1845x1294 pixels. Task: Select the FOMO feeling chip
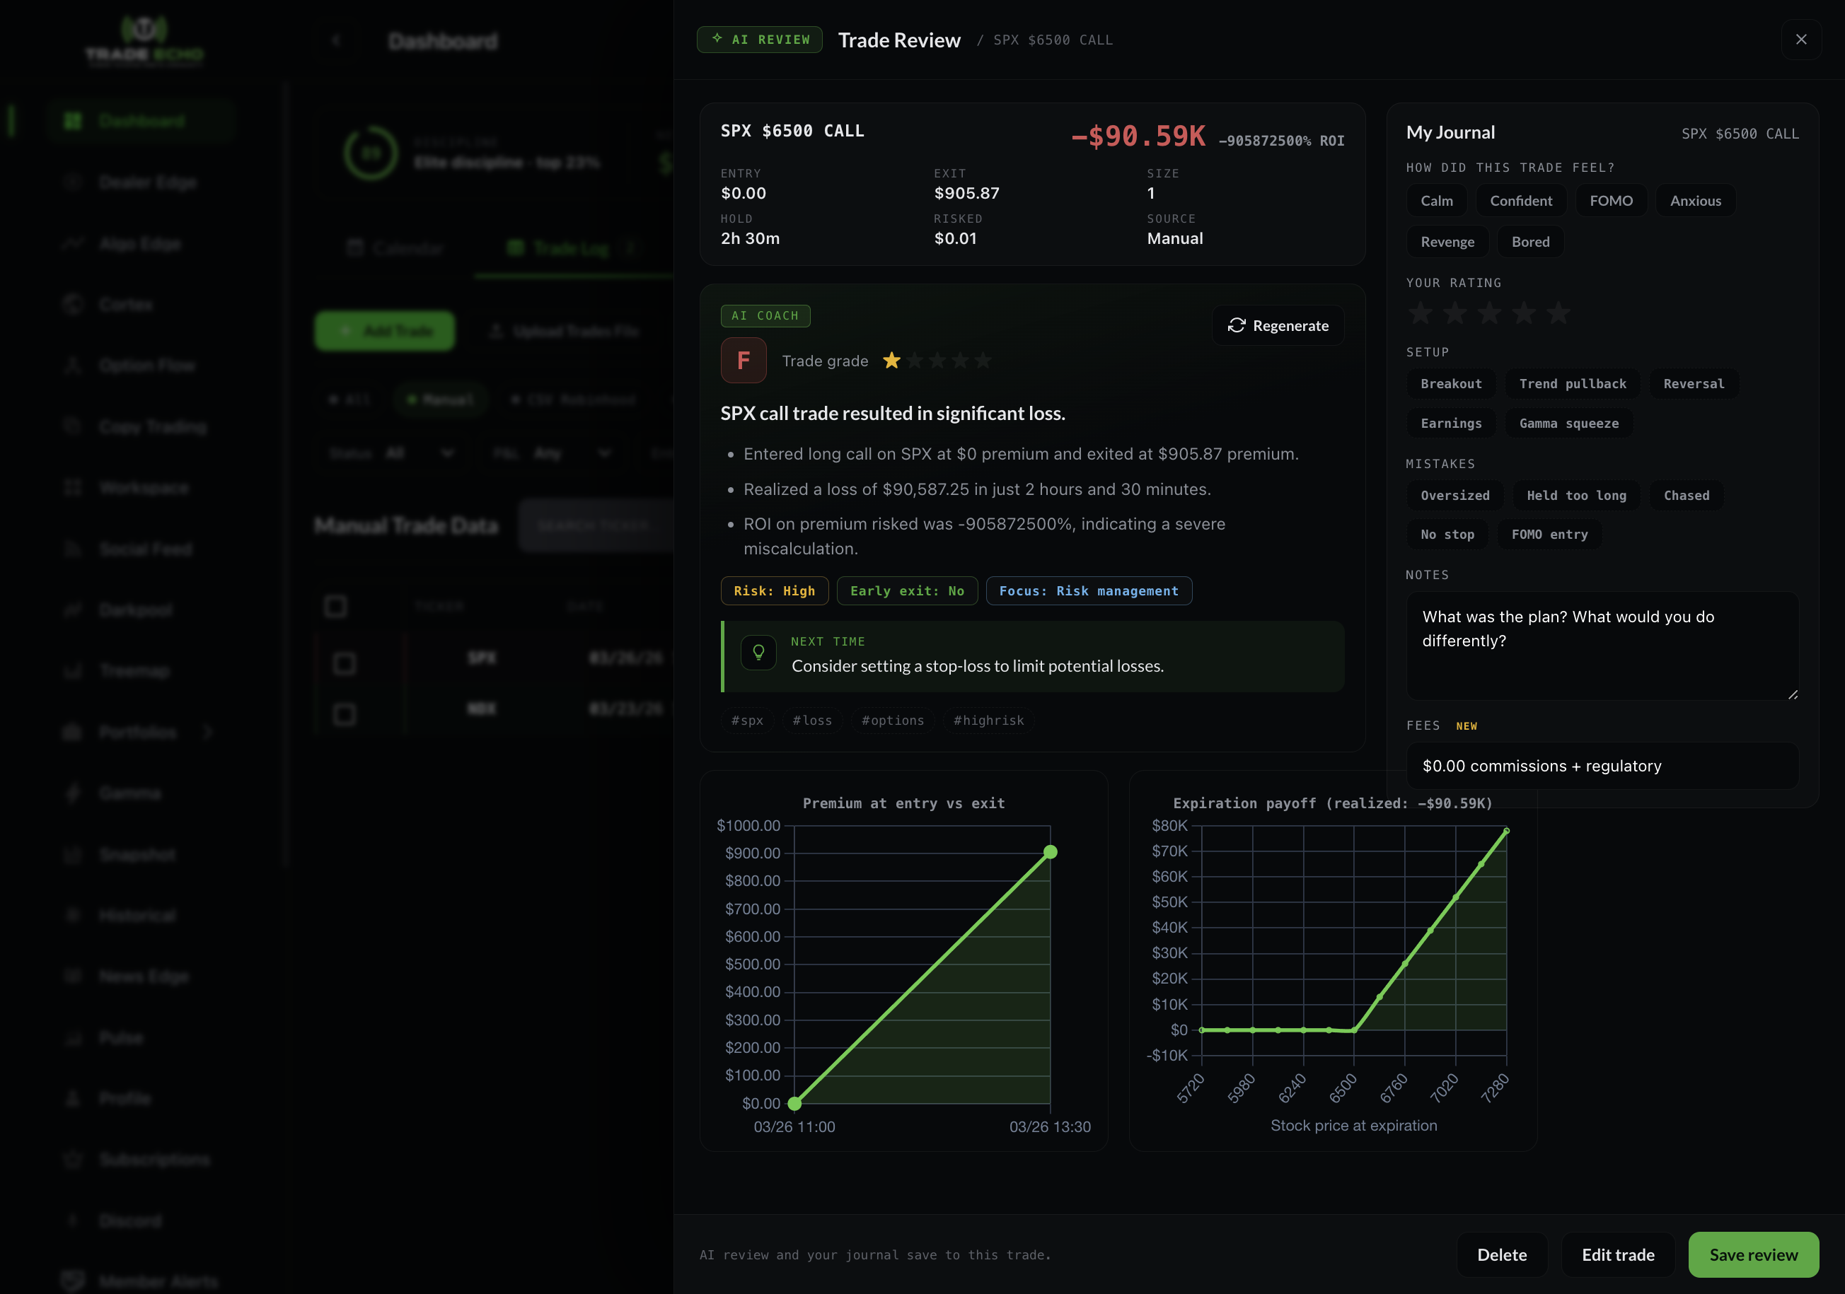point(1611,201)
